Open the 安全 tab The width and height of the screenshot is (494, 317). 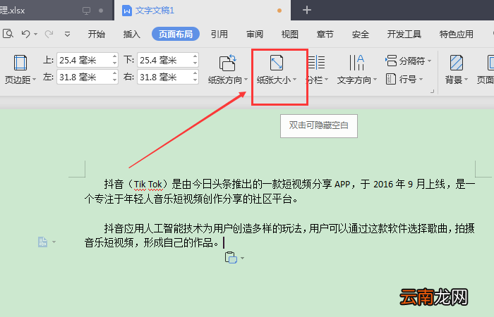pyautogui.click(x=360, y=34)
